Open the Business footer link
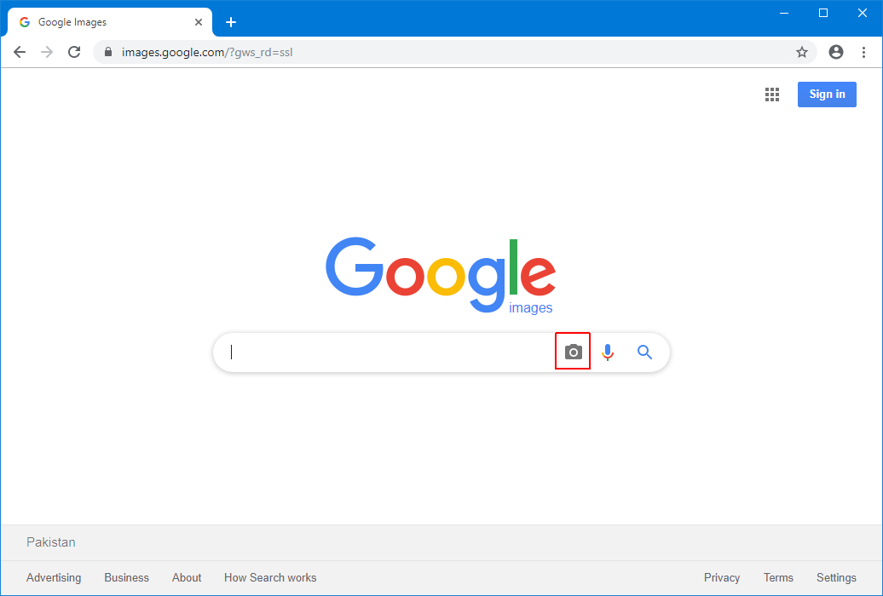 pos(127,577)
